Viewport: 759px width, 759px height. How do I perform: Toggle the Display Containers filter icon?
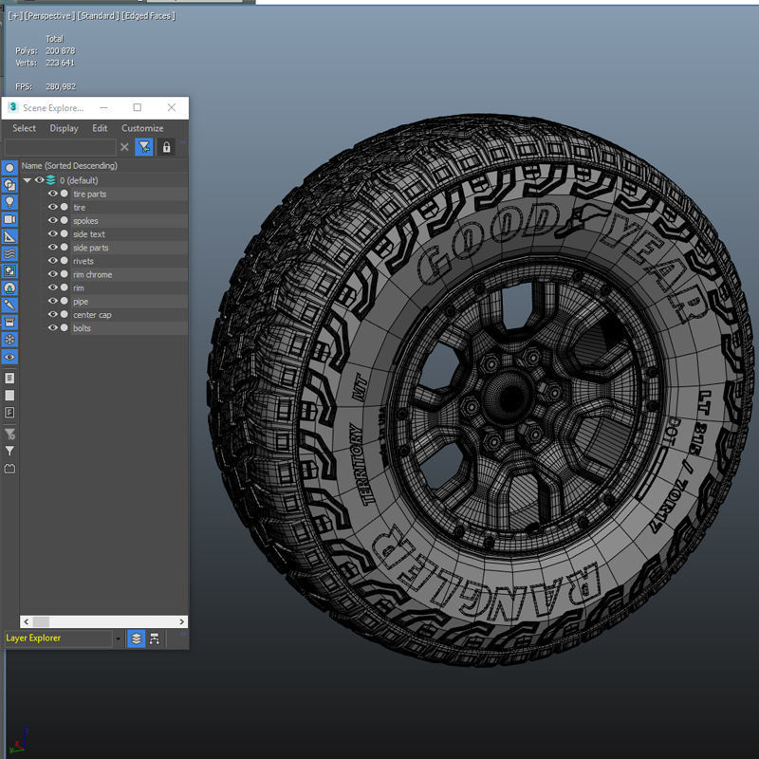(x=9, y=323)
